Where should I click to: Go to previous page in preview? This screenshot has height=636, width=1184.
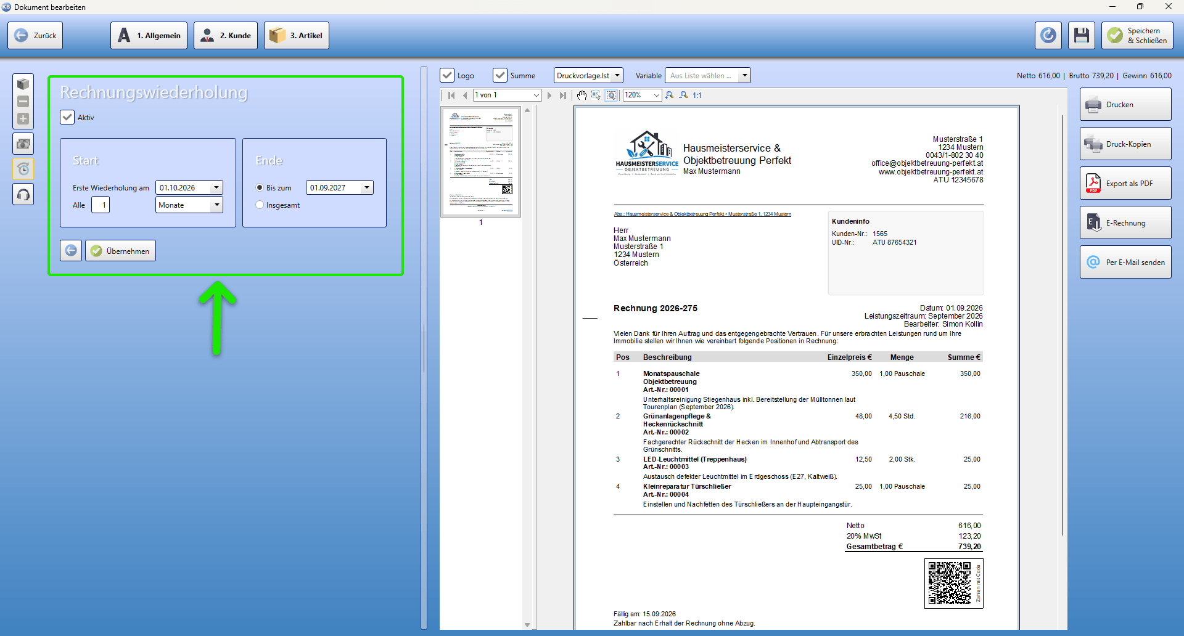click(465, 96)
